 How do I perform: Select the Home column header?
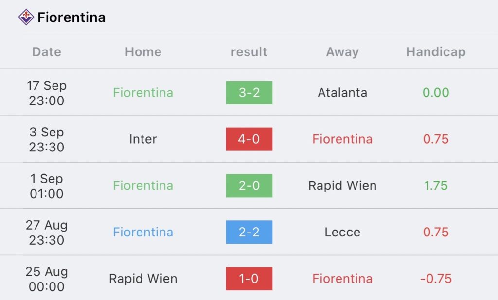click(x=143, y=52)
